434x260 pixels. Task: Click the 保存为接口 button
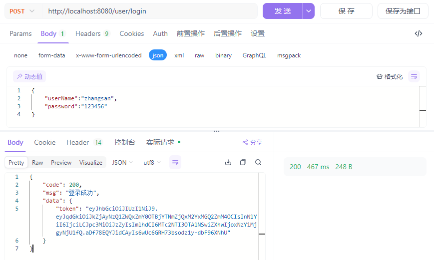(403, 11)
